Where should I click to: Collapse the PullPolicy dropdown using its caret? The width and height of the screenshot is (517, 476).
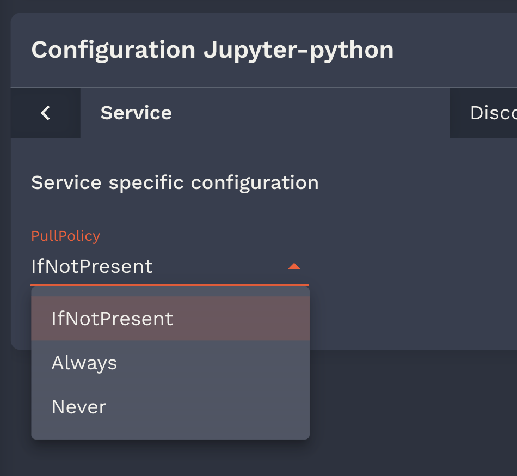tap(294, 266)
